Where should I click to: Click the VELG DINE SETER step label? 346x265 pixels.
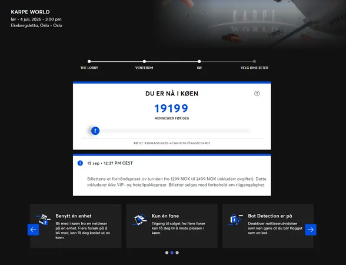pos(254,68)
